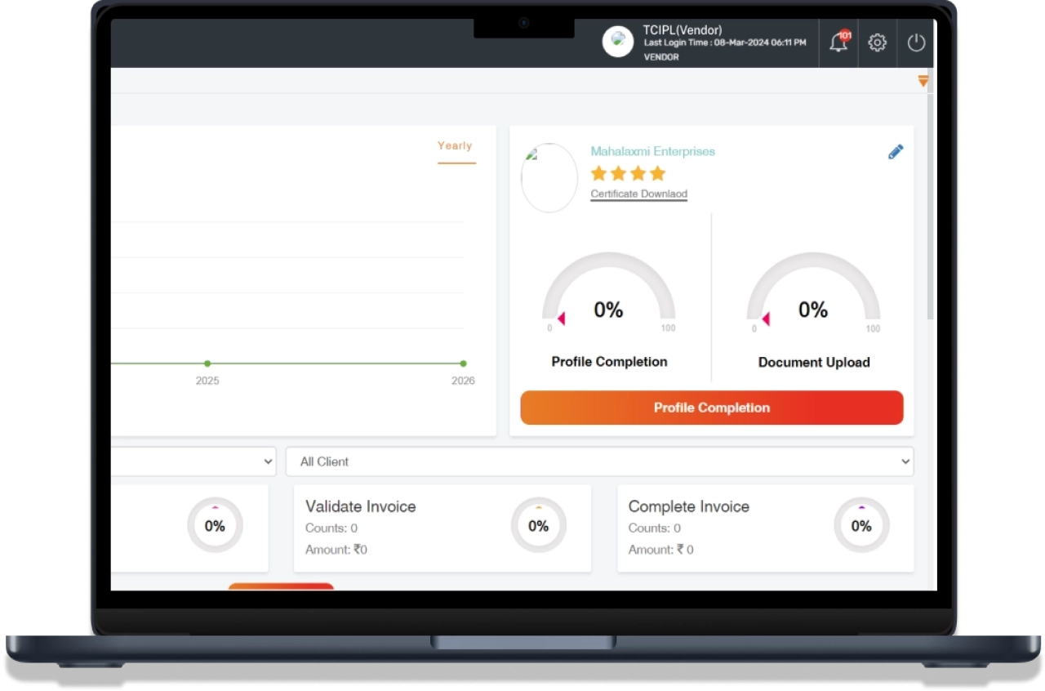Click the Document Upload label
The image size is (1045, 691).
click(814, 363)
